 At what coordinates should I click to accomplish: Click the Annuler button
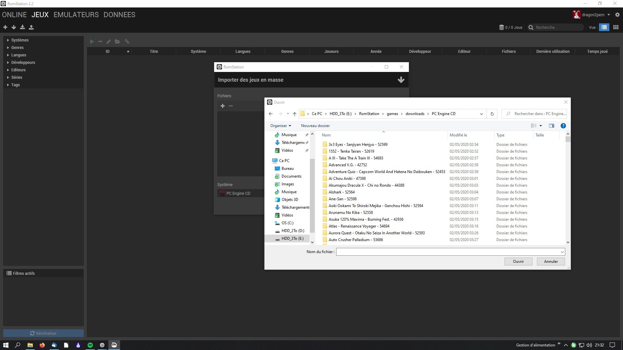point(551,262)
